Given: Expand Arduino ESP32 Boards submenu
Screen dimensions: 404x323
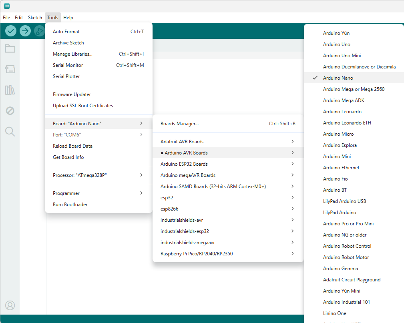Looking at the screenshot, I should 228,164.
